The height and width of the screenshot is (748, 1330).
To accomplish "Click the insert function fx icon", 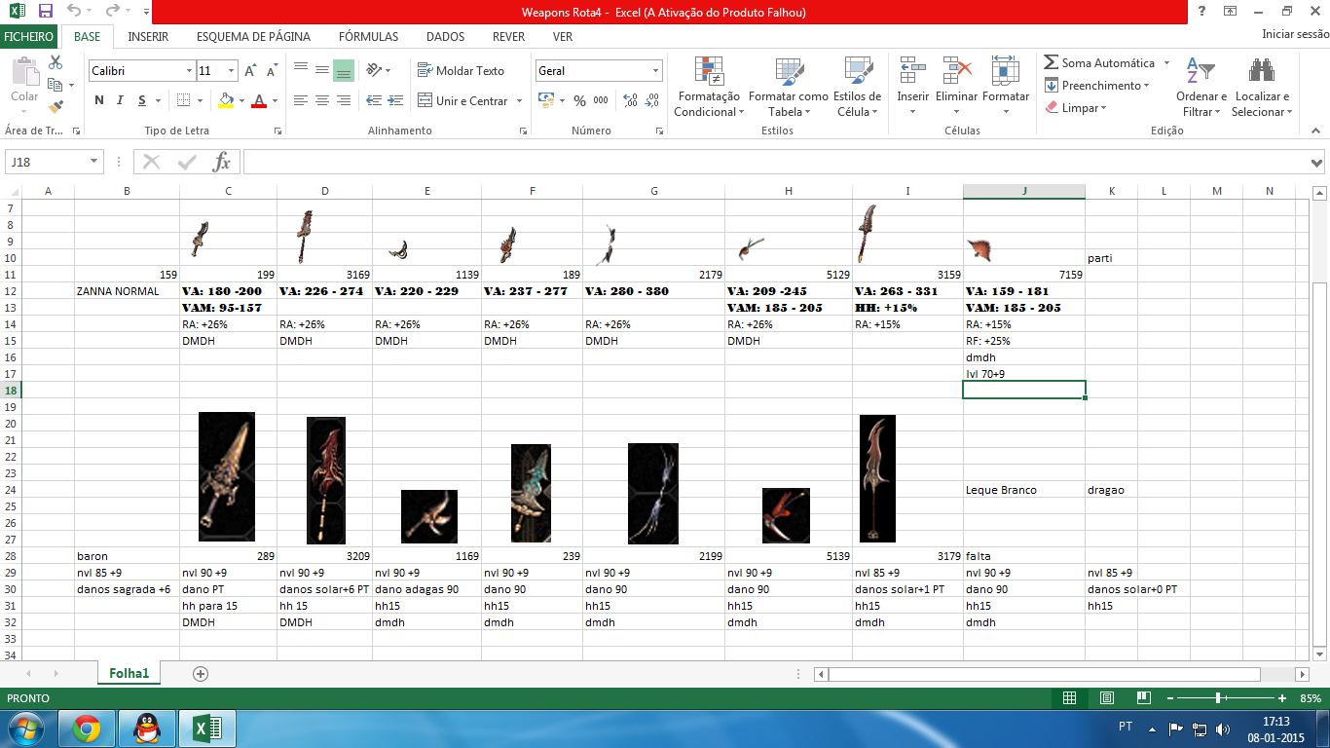I will point(222,162).
